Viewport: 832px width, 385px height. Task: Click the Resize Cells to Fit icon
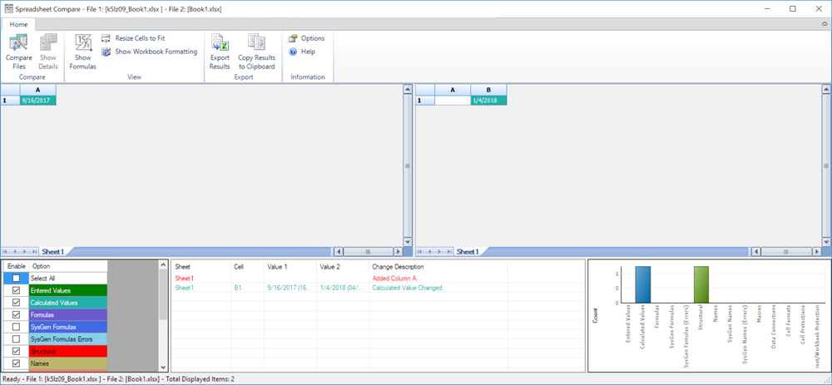click(106, 38)
